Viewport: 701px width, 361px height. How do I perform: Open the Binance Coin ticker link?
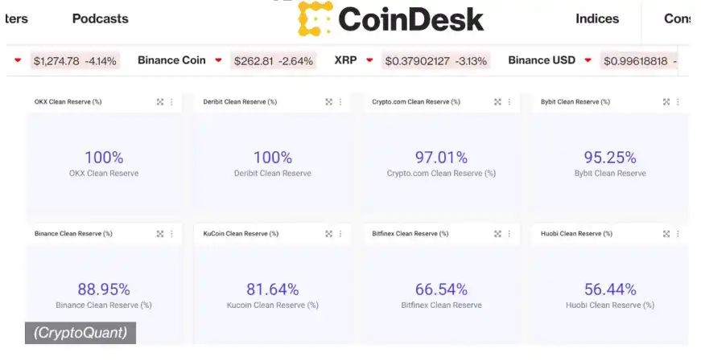[171, 60]
